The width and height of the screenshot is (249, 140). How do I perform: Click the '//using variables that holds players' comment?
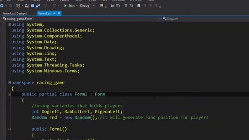point(77,106)
